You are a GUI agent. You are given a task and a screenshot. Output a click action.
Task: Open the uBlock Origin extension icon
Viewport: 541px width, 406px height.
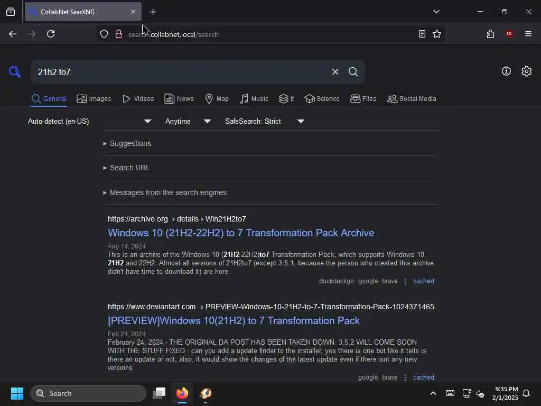[509, 34]
